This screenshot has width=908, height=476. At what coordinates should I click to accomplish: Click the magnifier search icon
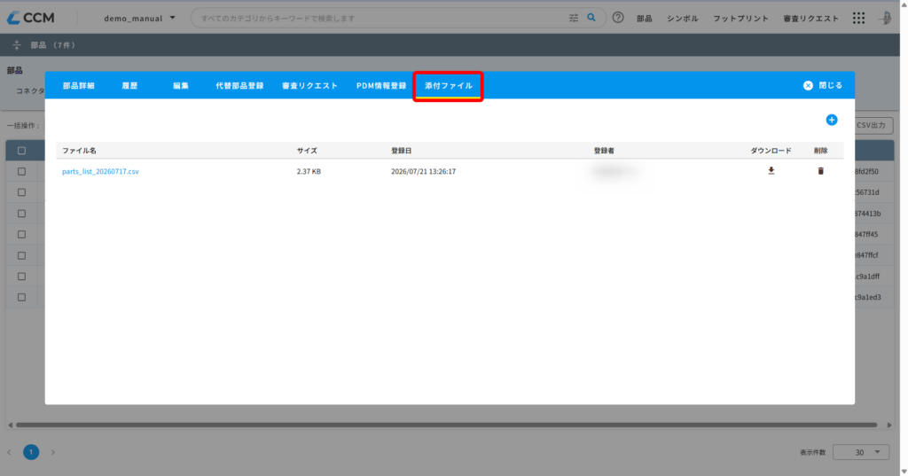591,18
